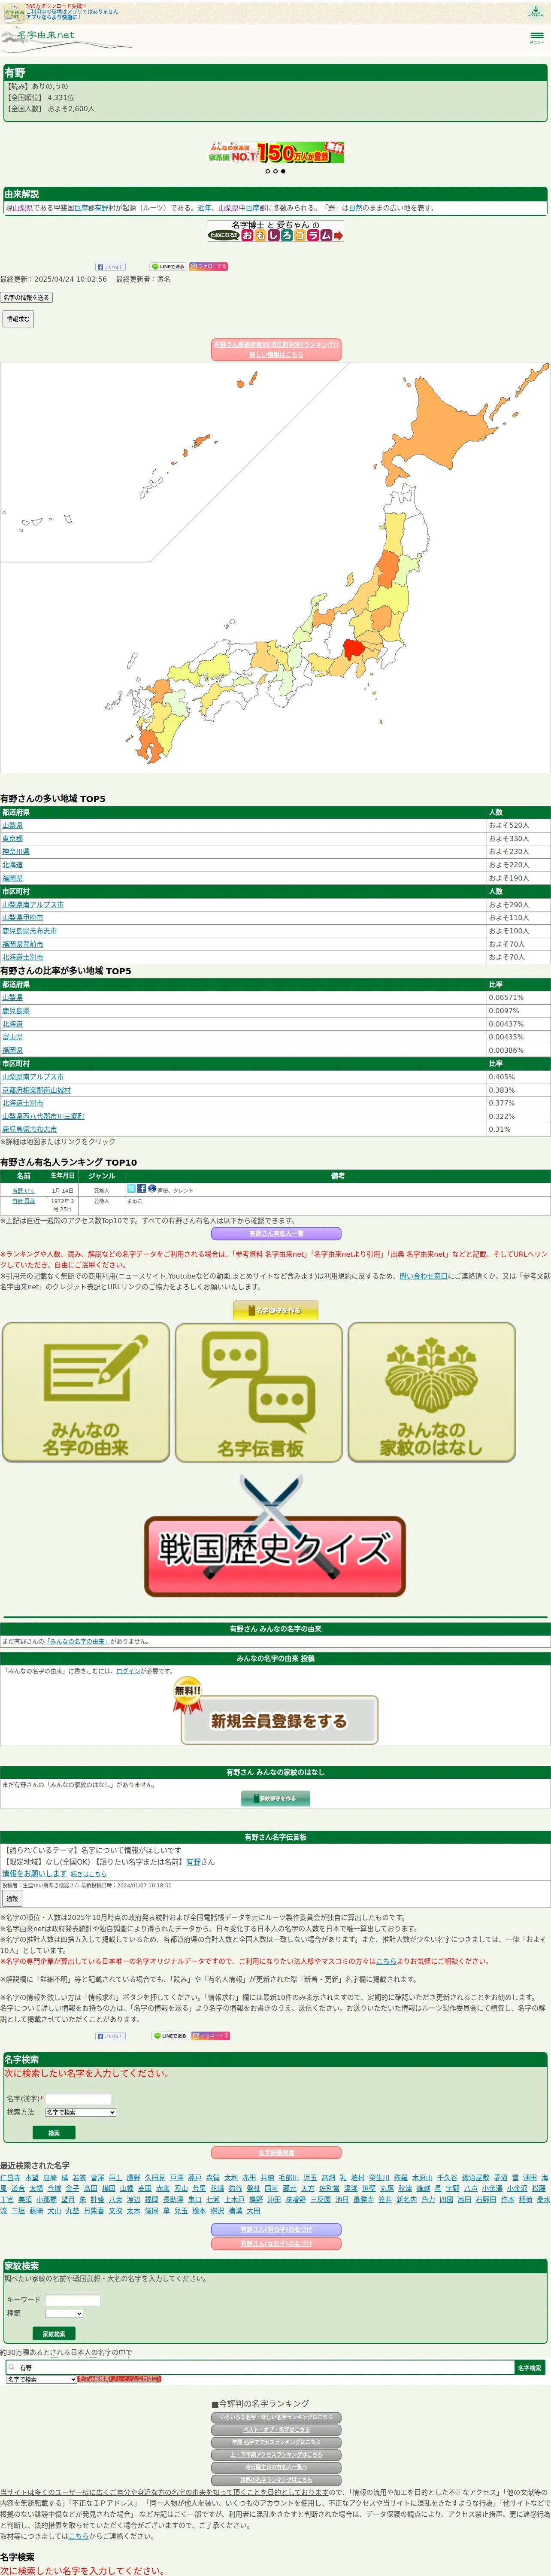Open 有野さん(男の子)の名づけ button
This screenshot has height=2576, width=551.
pos(275,2230)
